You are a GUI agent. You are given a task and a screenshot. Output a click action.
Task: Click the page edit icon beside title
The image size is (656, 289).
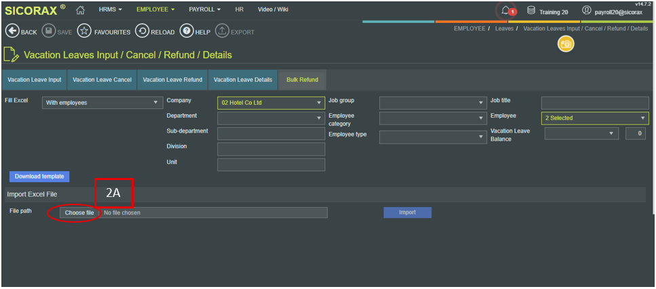pos(11,55)
